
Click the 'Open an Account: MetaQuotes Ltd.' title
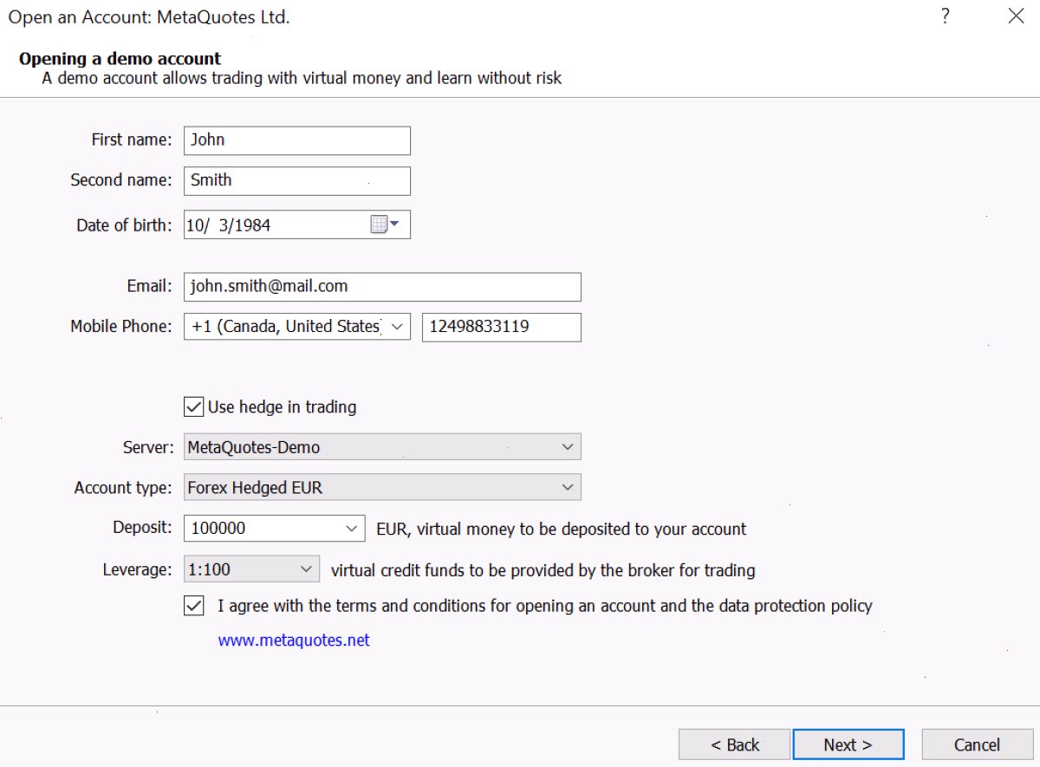(148, 16)
